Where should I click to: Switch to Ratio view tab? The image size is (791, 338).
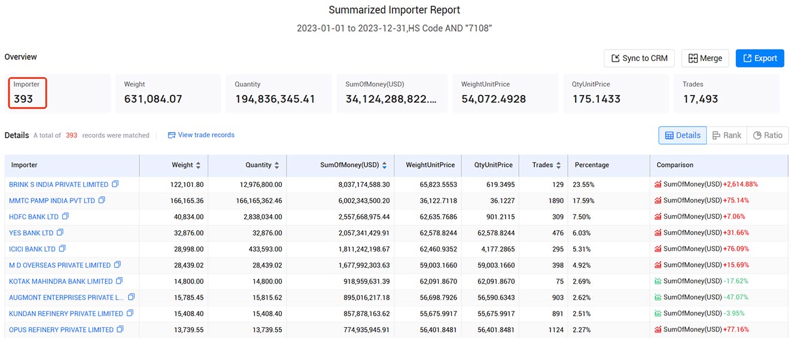(767, 136)
